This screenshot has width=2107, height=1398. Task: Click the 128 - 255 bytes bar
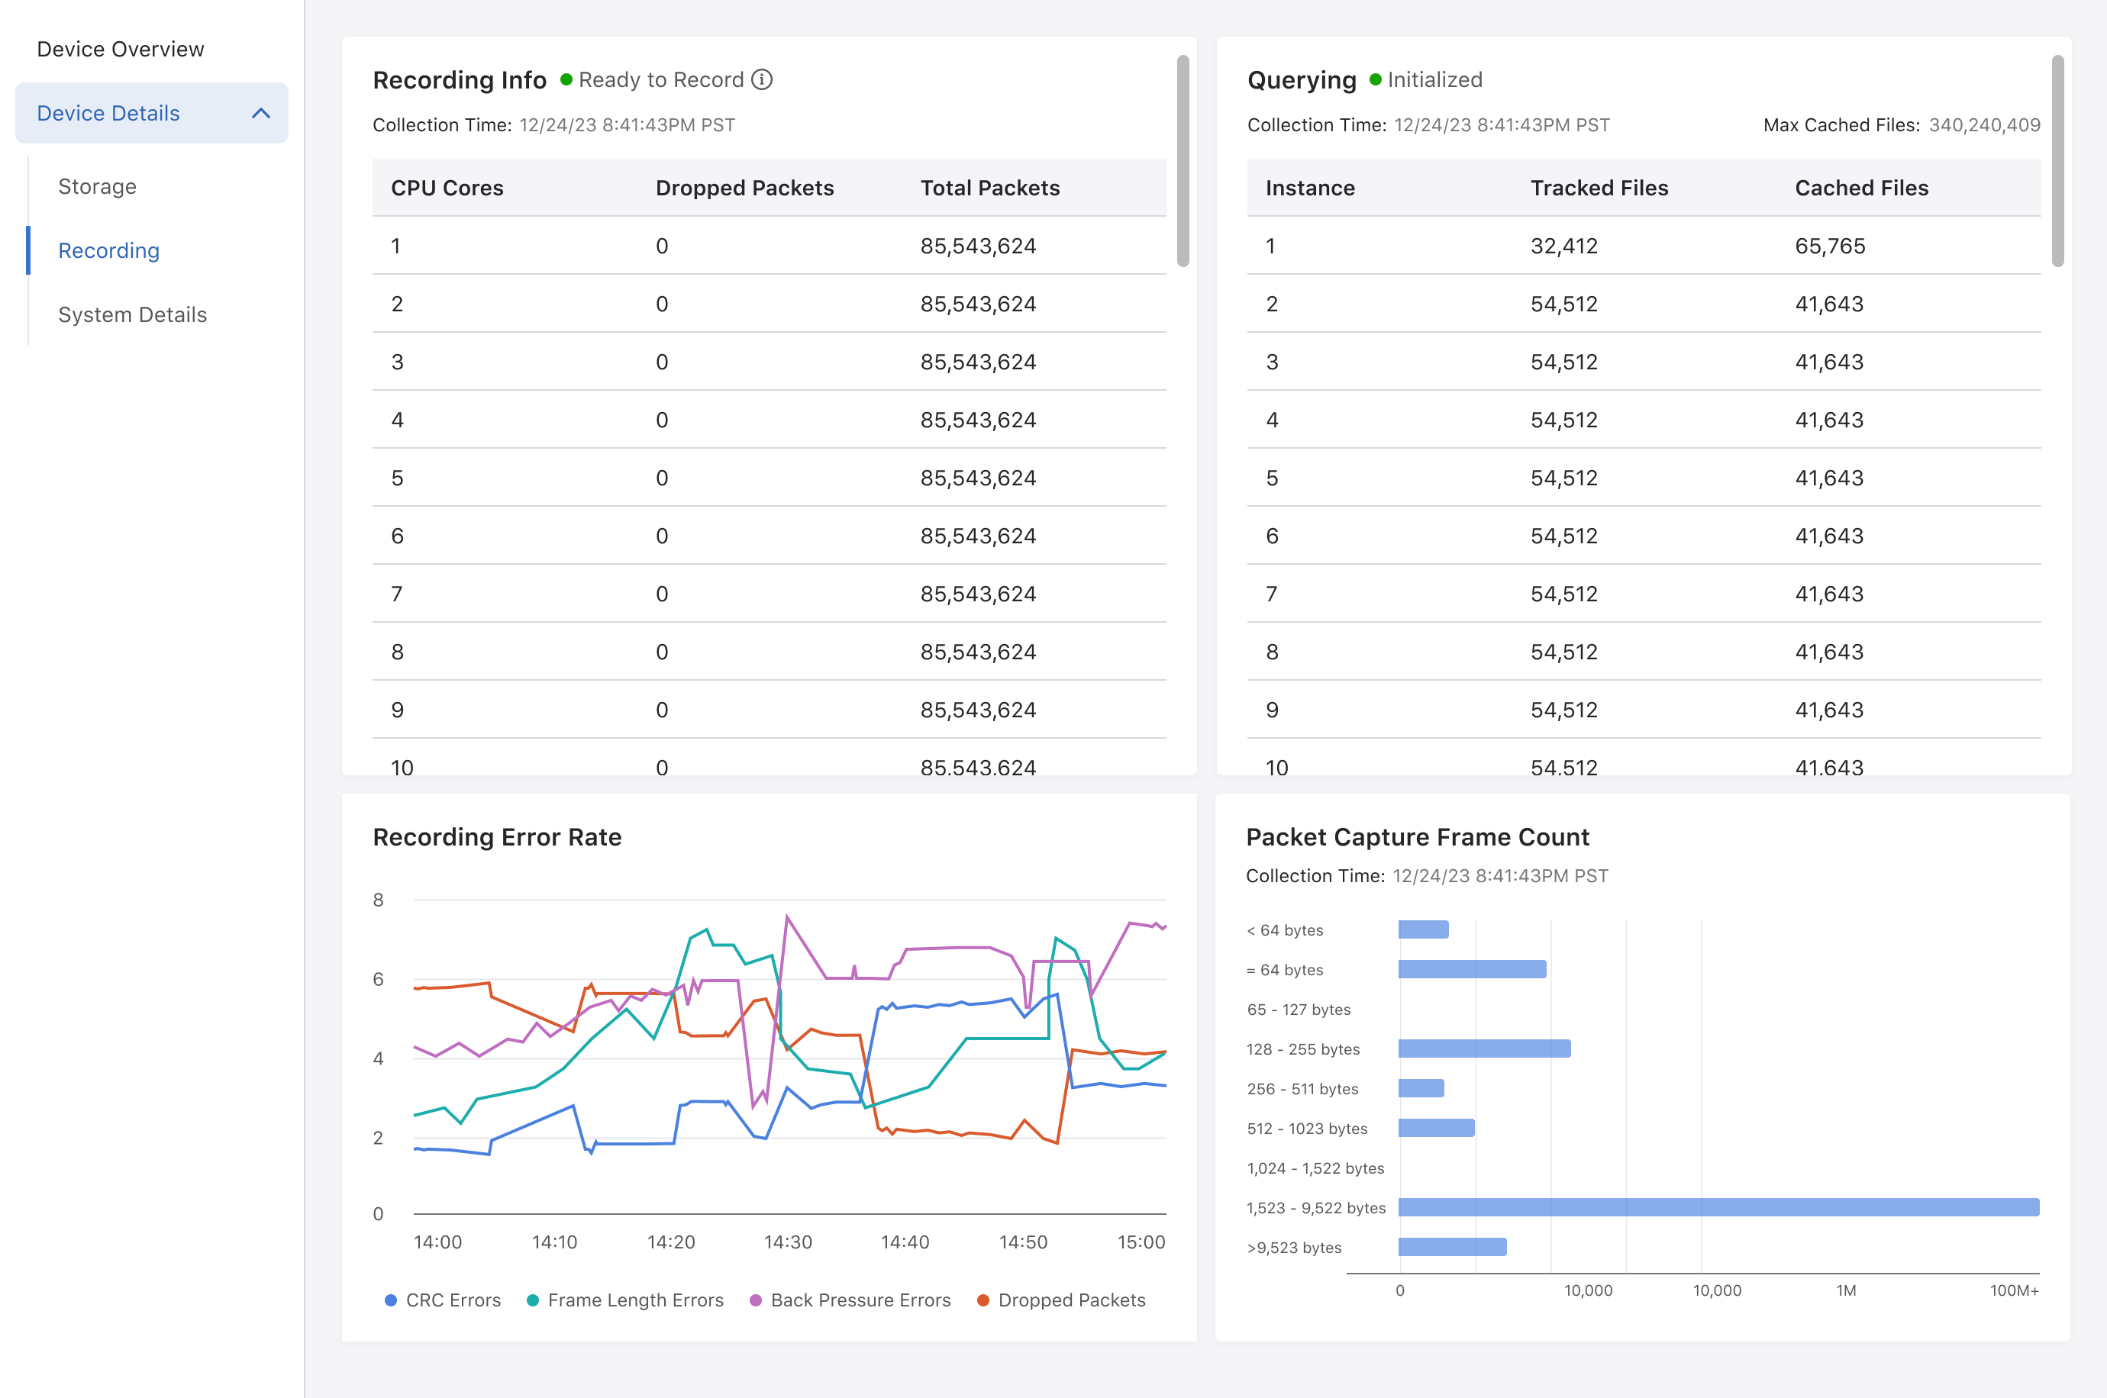pos(1484,1048)
